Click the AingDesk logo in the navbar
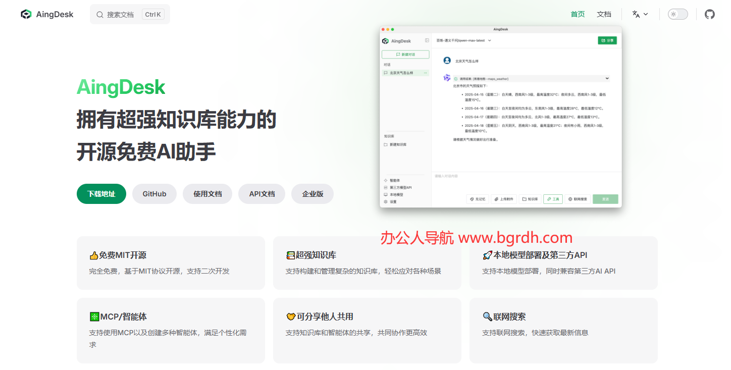Viewport: 731px width, 370px height. [x=46, y=14]
